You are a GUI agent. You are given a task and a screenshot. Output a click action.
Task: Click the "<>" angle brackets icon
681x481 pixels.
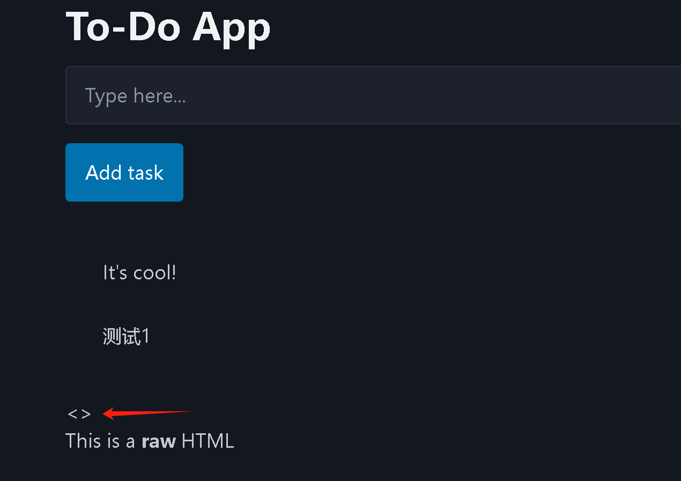coord(79,414)
